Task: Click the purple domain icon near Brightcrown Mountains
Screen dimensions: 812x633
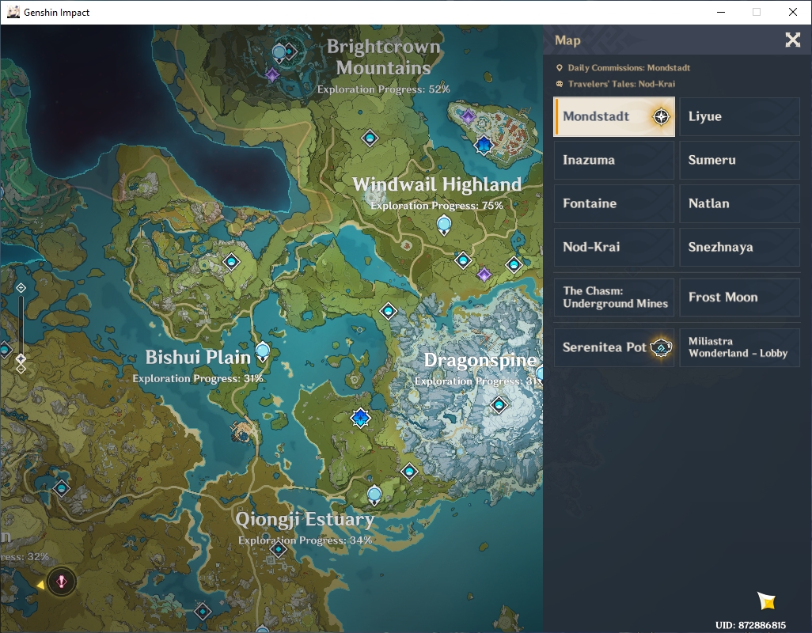Action: pyautogui.click(x=272, y=76)
